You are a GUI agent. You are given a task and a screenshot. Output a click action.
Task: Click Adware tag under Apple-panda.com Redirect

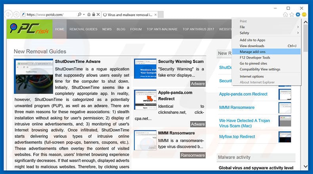point(198,124)
